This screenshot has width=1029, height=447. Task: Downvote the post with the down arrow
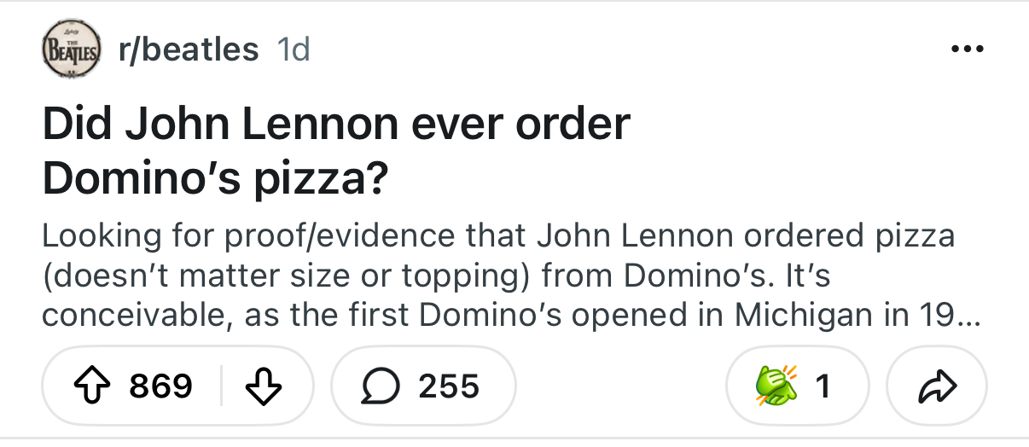(264, 386)
